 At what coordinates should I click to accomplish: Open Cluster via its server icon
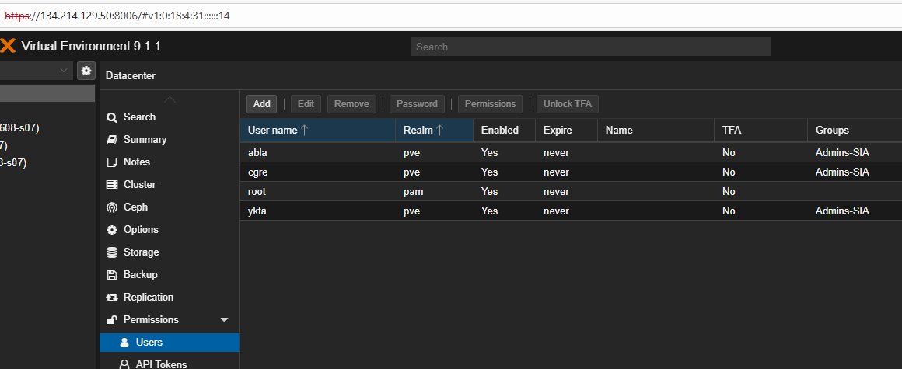tap(111, 185)
